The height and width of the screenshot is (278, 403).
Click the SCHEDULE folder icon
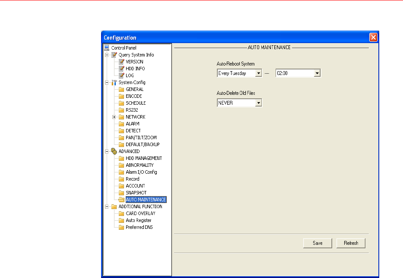coord(121,103)
